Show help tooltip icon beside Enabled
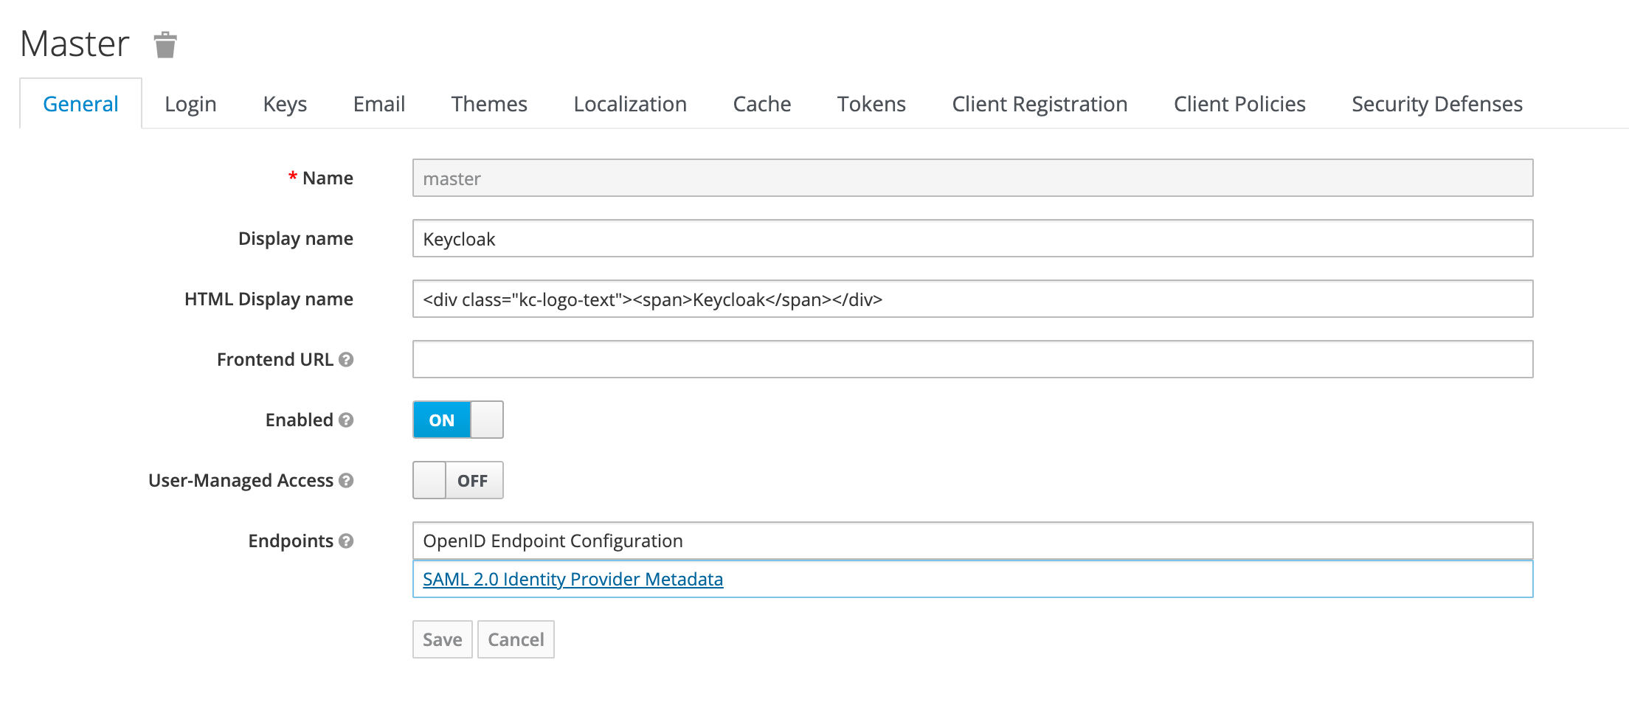 (x=346, y=420)
